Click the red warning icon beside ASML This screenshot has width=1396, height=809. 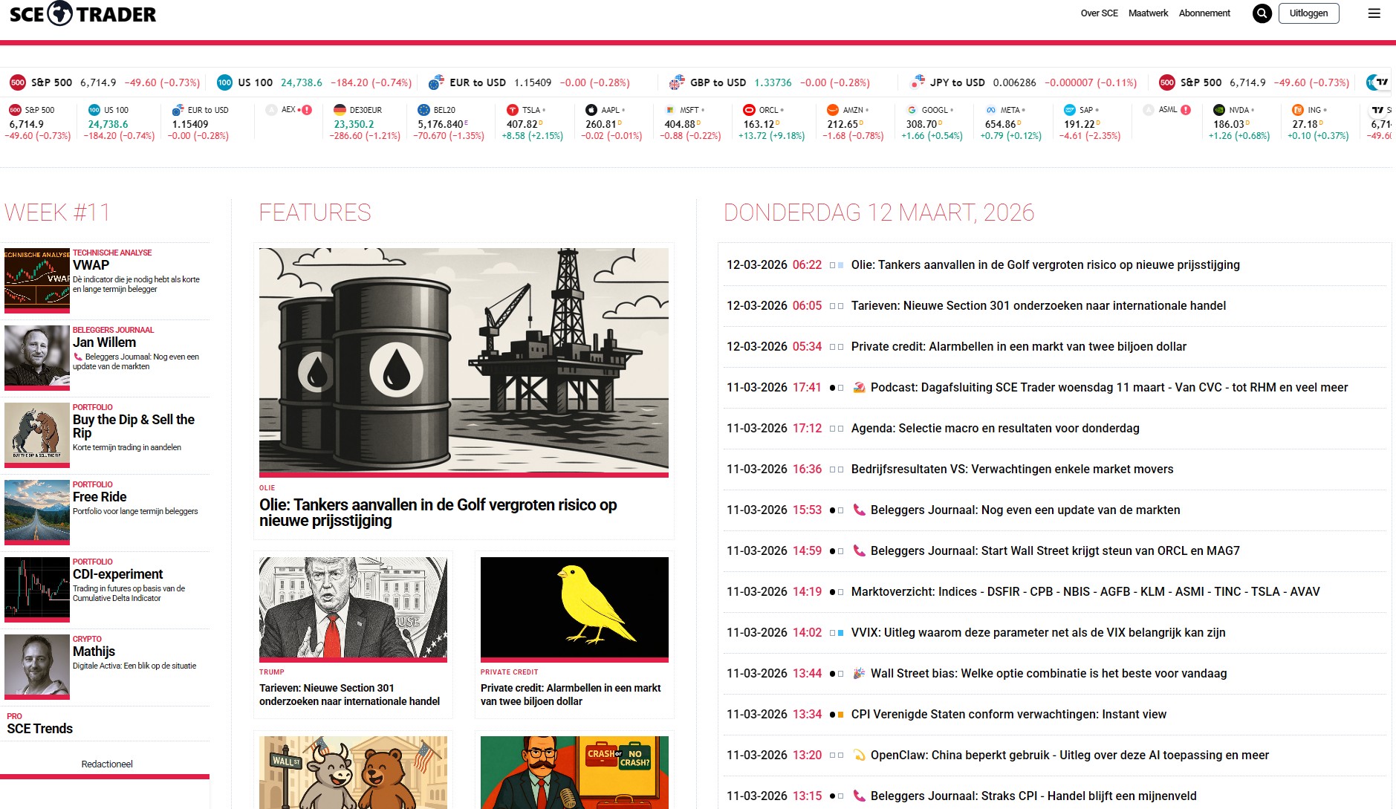pos(1186,110)
